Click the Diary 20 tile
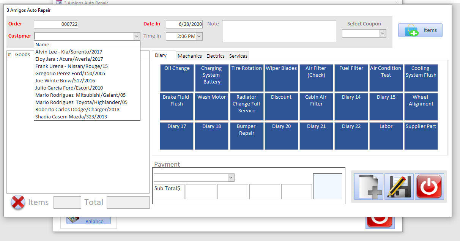The height and width of the screenshot is (241, 460). [x=281, y=136]
